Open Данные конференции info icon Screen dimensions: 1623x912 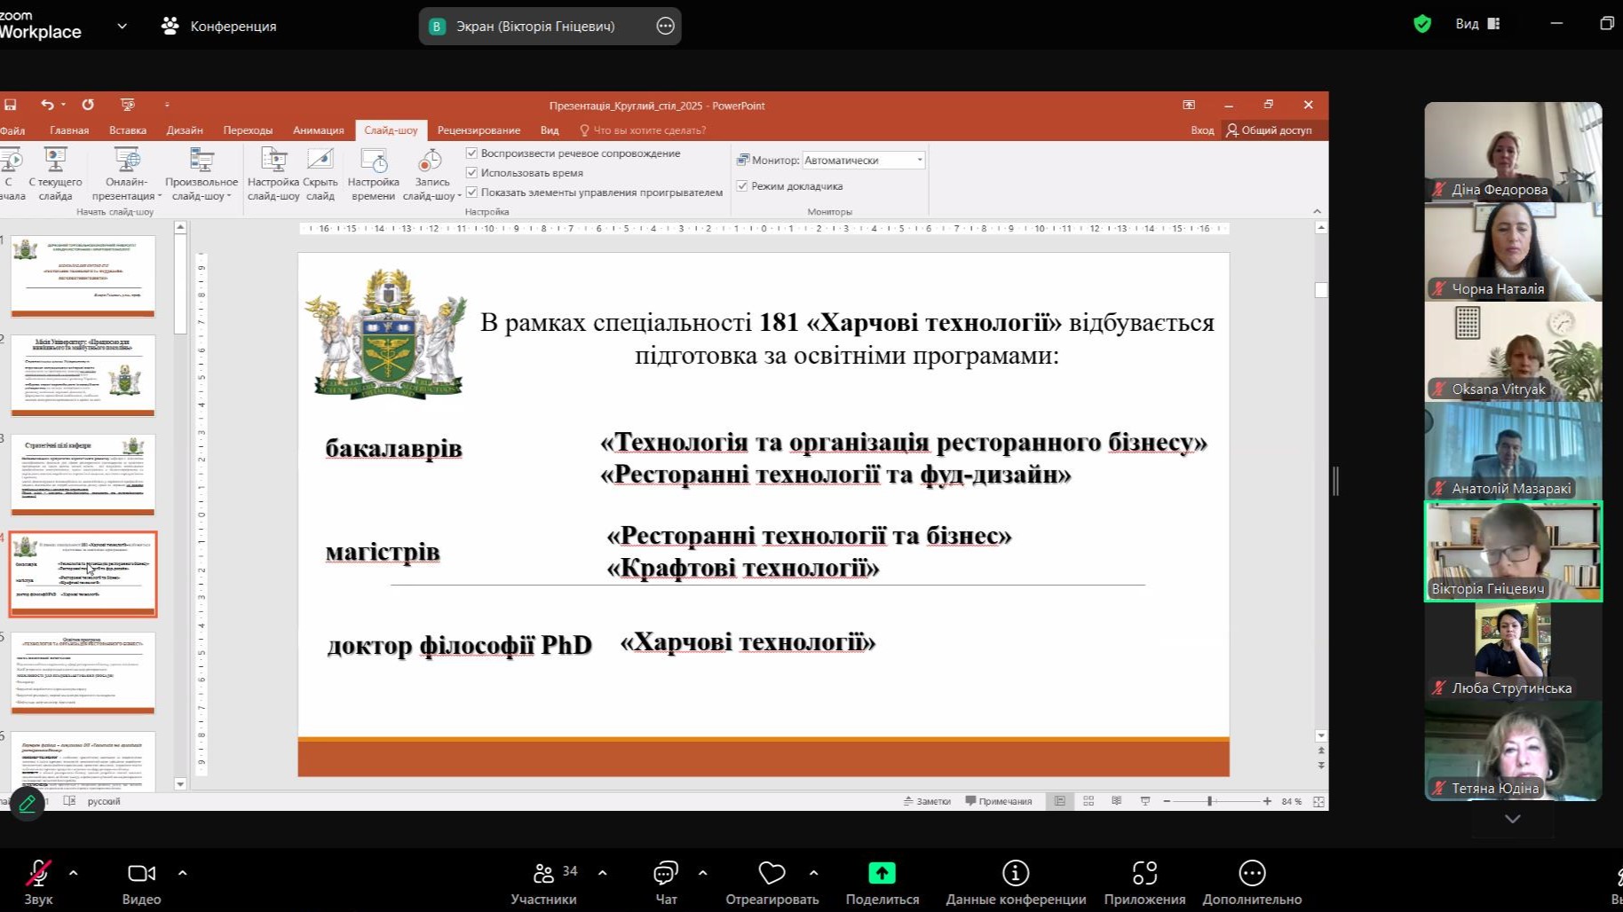(x=1016, y=874)
